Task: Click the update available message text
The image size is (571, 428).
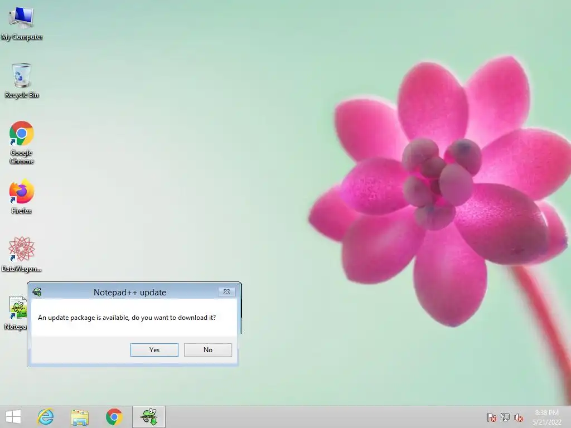Action: pos(127,318)
